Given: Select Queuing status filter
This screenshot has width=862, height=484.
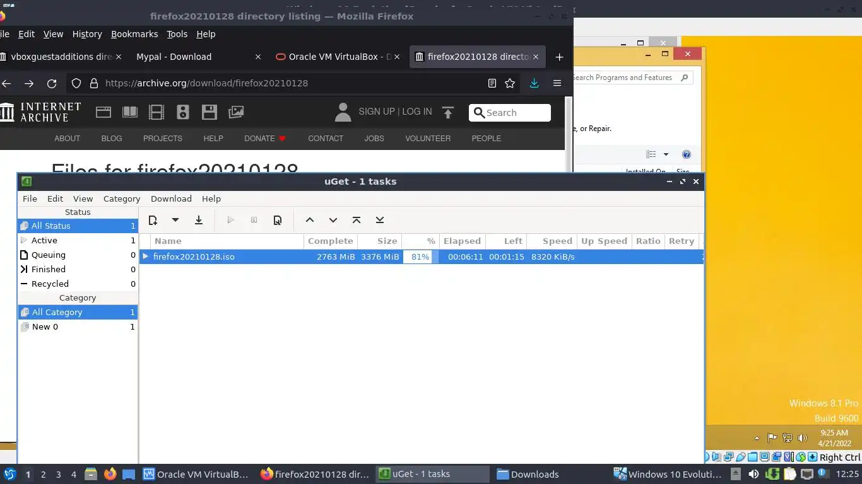Looking at the screenshot, I should [x=78, y=255].
